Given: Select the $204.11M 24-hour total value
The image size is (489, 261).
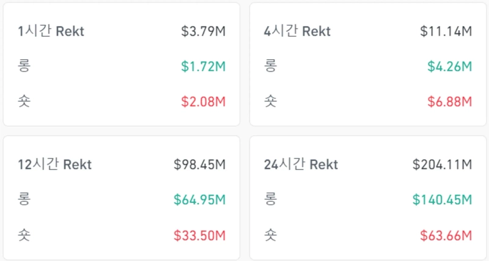Looking at the screenshot, I should pos(442,164).
